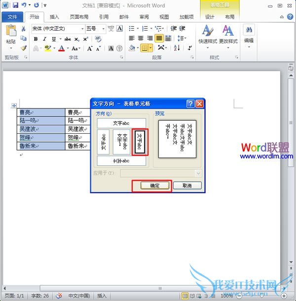Click the 确定 OK button

coord(155,186)
